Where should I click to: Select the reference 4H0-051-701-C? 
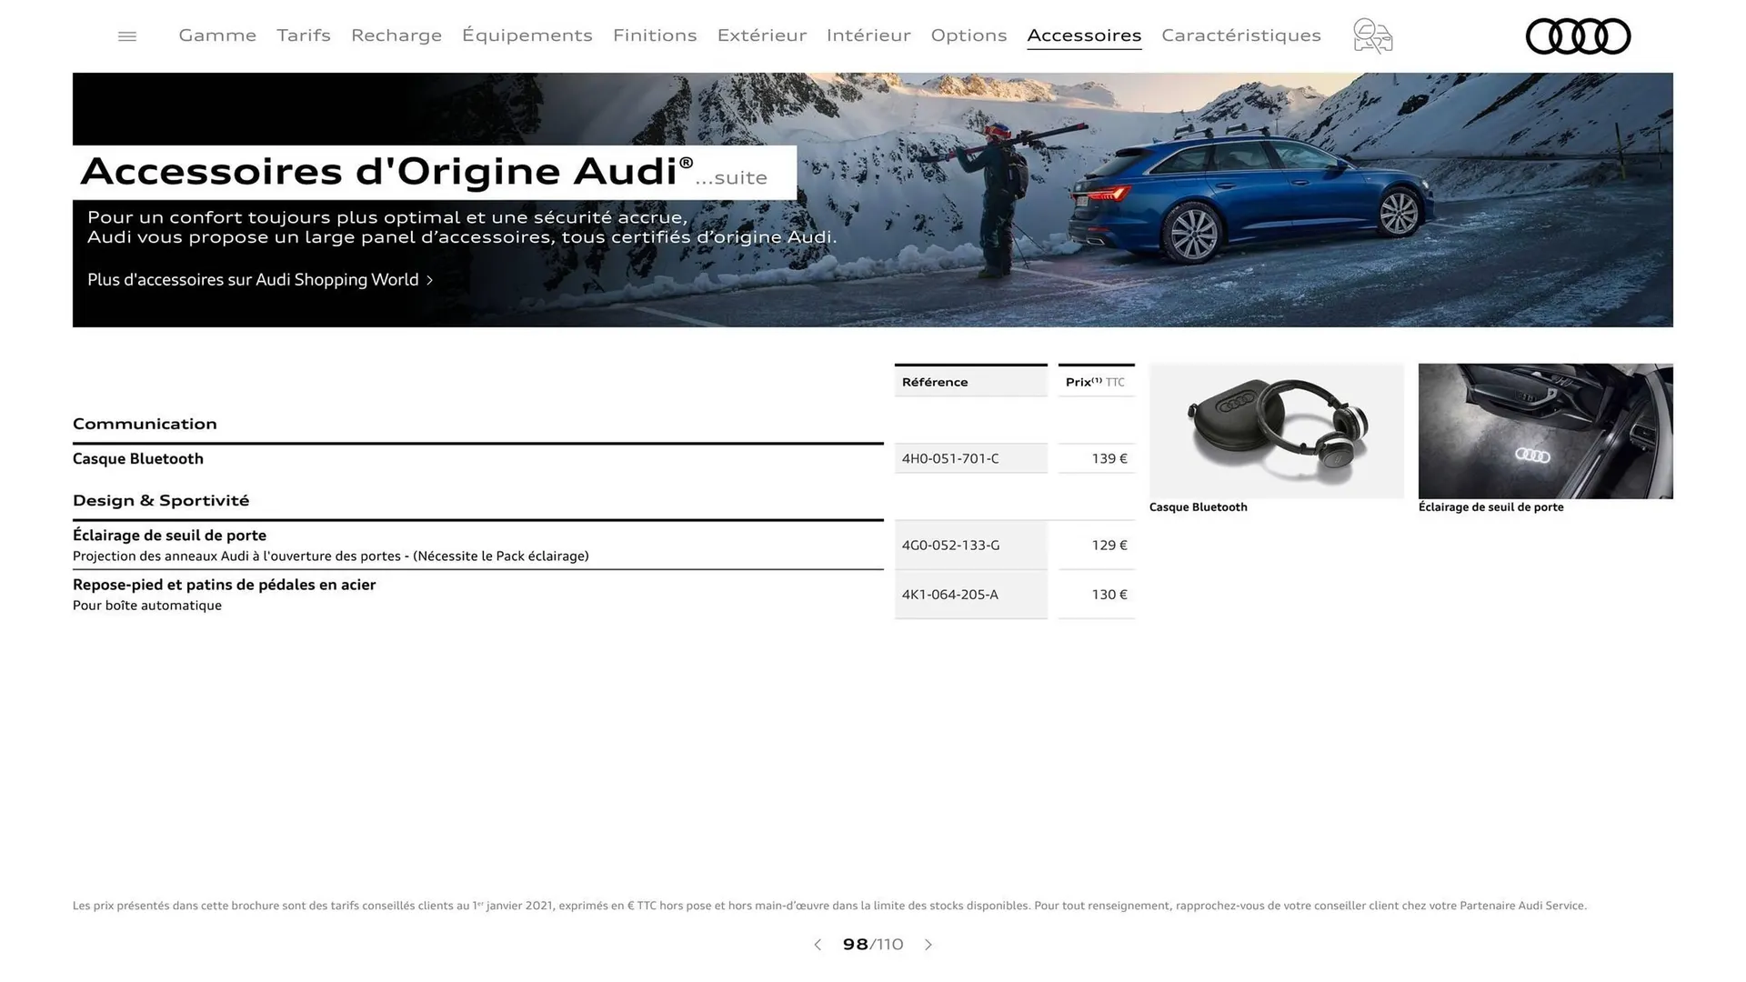click(x=949, y=458)
